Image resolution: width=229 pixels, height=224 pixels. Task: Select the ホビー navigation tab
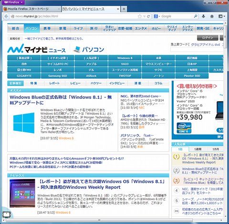click(156, 28)
